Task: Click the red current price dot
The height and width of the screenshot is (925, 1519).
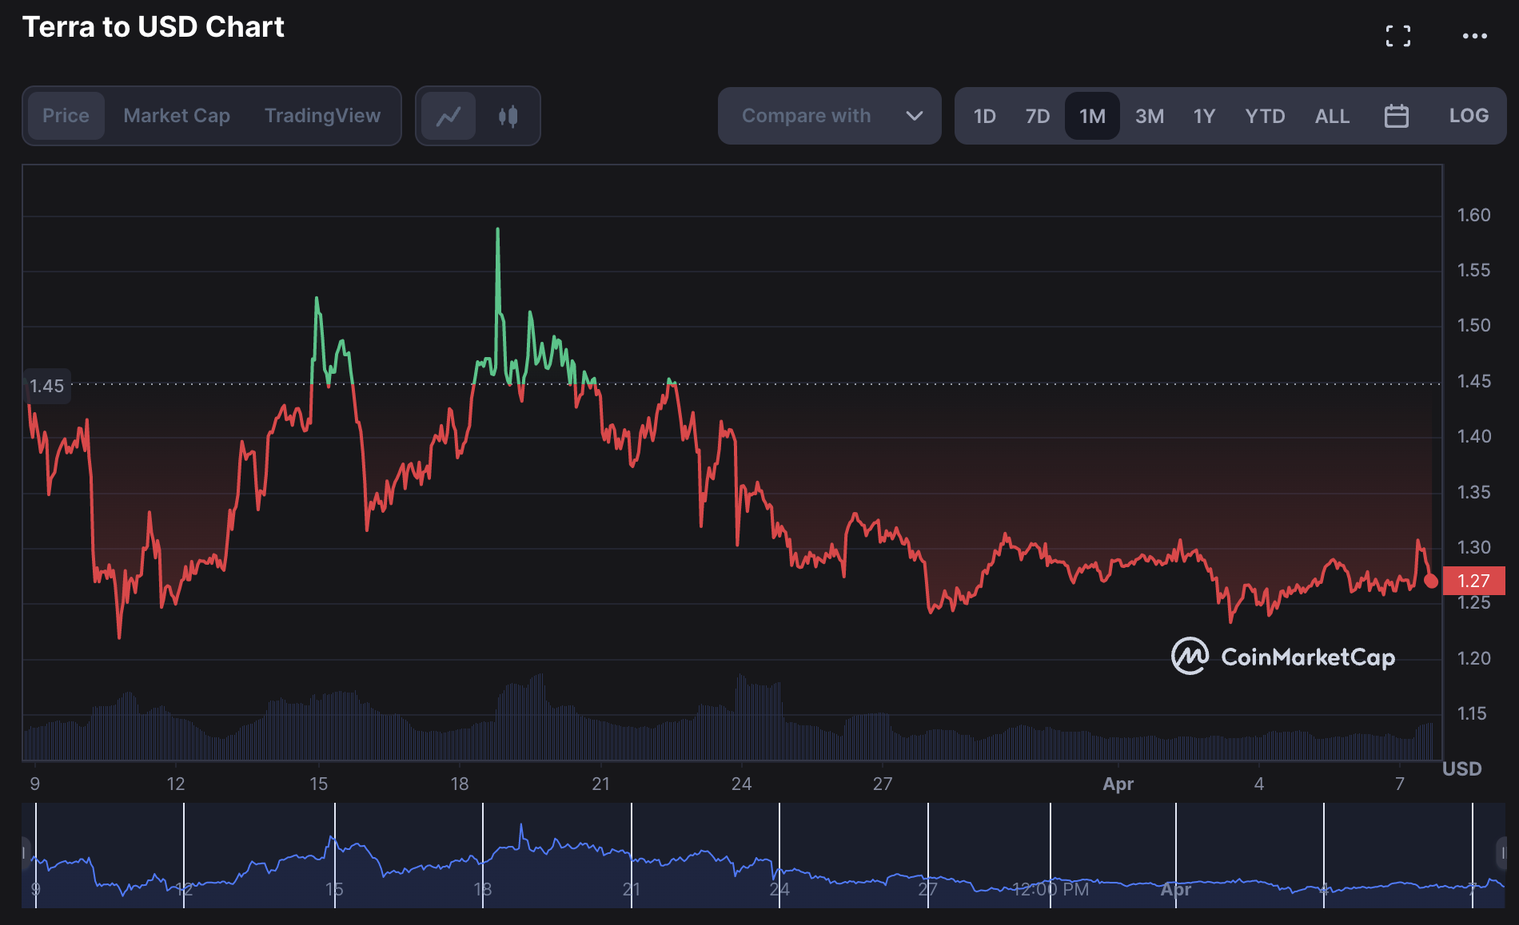Action: click(1430, 582)
